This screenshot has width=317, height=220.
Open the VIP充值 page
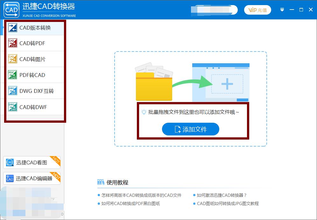pyautogui.click(x=257, y=10)
